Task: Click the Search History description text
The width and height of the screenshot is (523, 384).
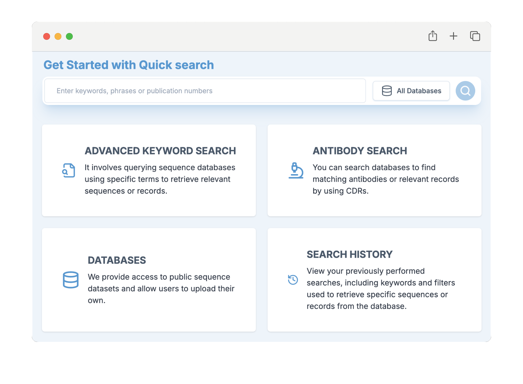Action: point(381,288)
